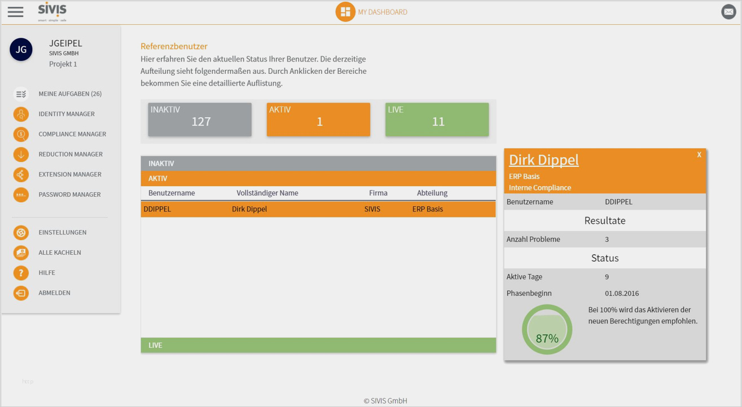Click the Projekt 1 label
The height and width of the screenshot is (407, 742).
[63, 64]
